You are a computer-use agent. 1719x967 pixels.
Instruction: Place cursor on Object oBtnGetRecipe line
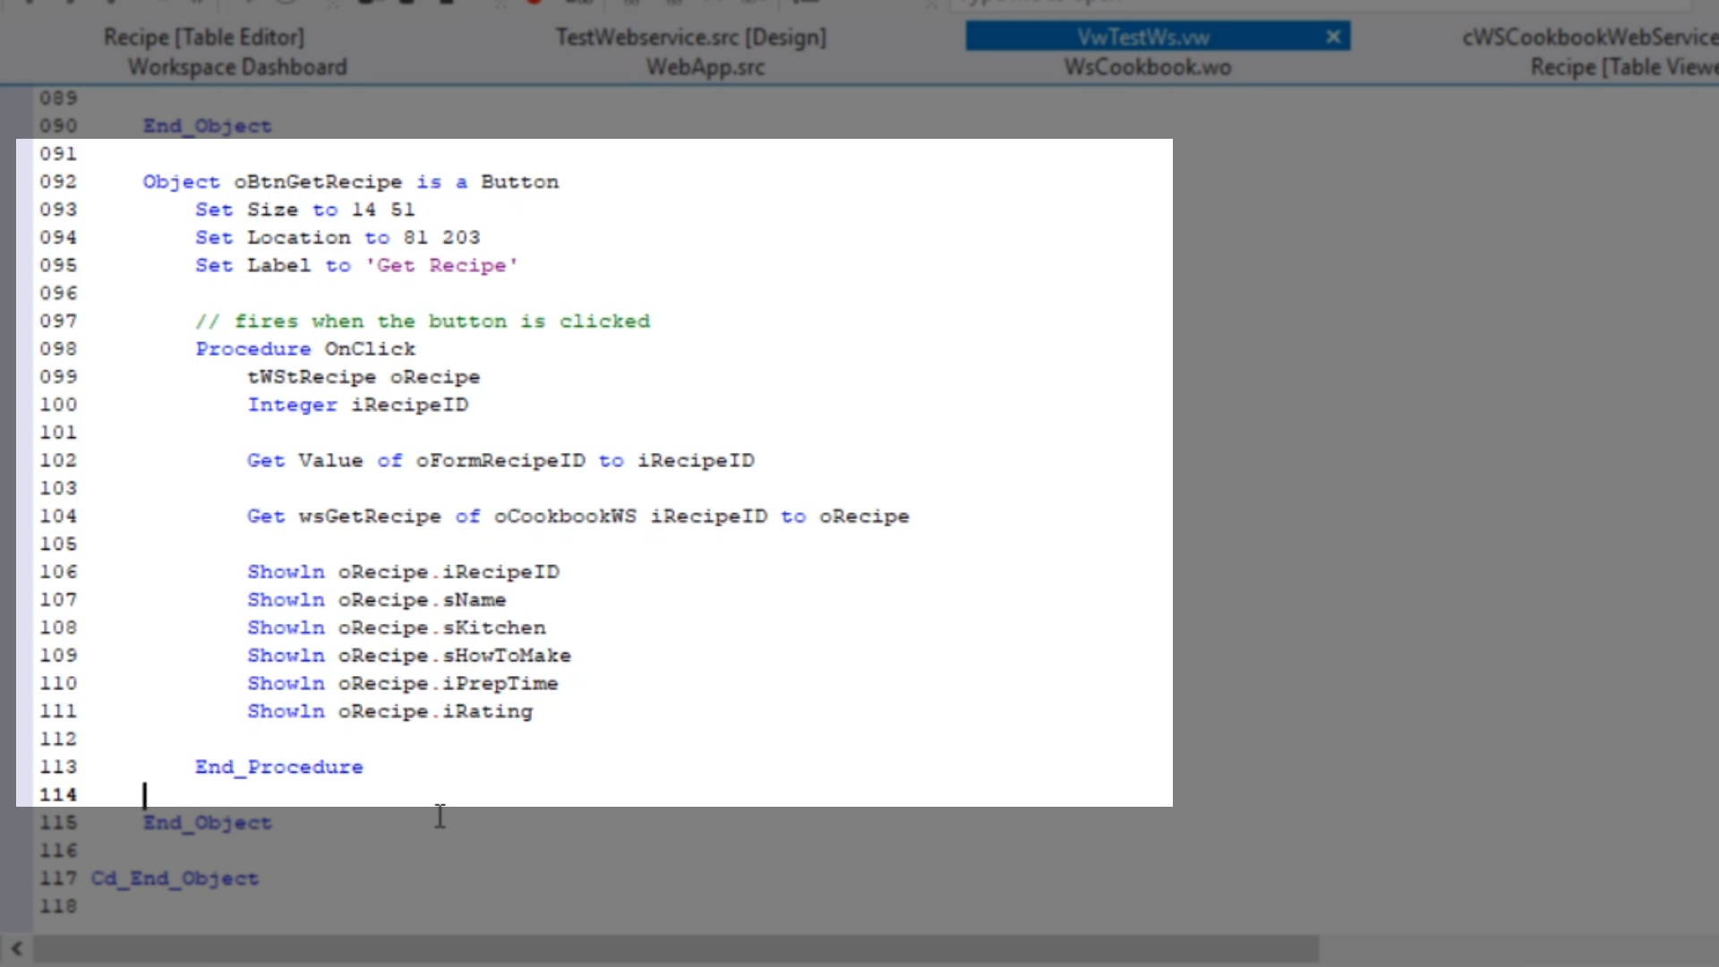click(x=350, y=182)
